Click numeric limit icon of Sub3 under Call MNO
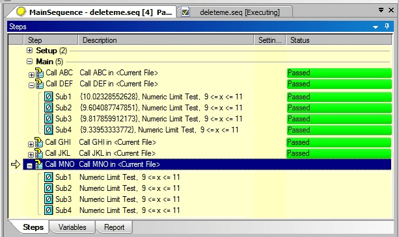The image size is (399, 237). pyautogui.click(x=49, y=199)
